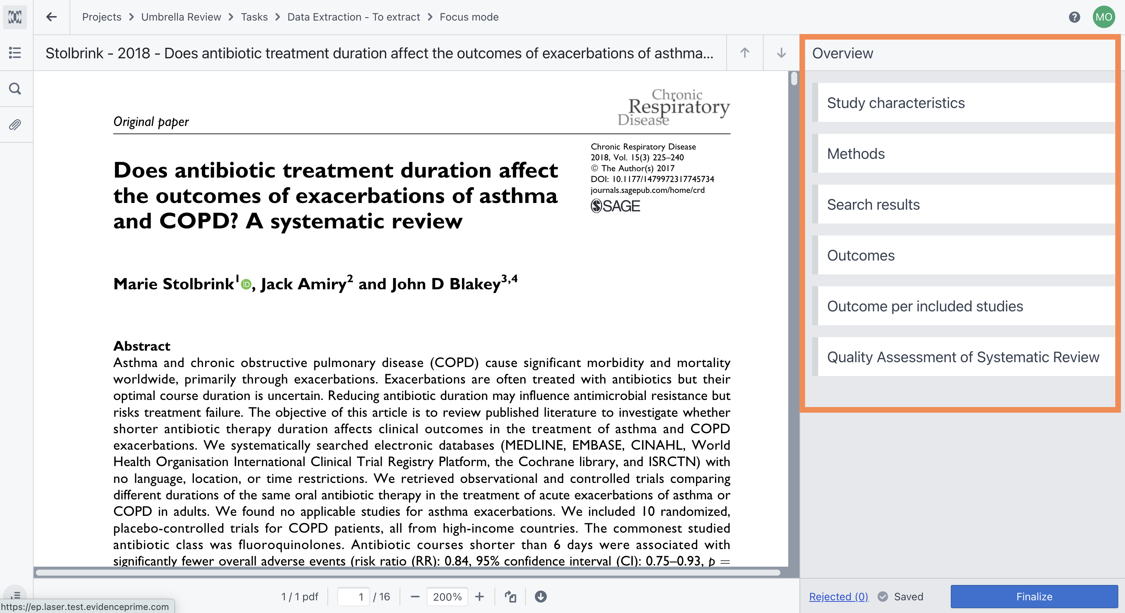Viewport: 1125px width, 613px height.
Task: Click journals.sagepub.com/home/crd text
Action: pyautogui.click(x=647, y=190)
